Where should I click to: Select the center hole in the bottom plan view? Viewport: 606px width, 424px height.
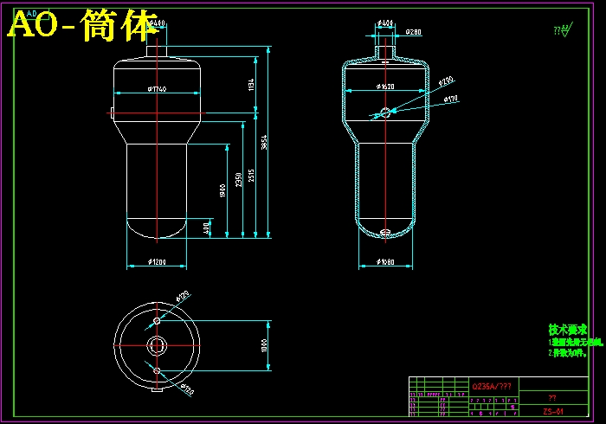(x=157, y=345)
